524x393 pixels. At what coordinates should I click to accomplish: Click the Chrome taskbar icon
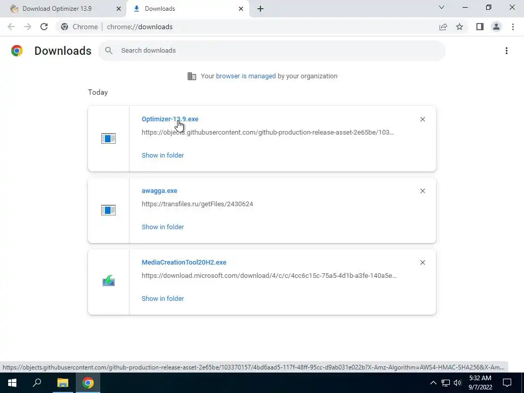point(88,383)
